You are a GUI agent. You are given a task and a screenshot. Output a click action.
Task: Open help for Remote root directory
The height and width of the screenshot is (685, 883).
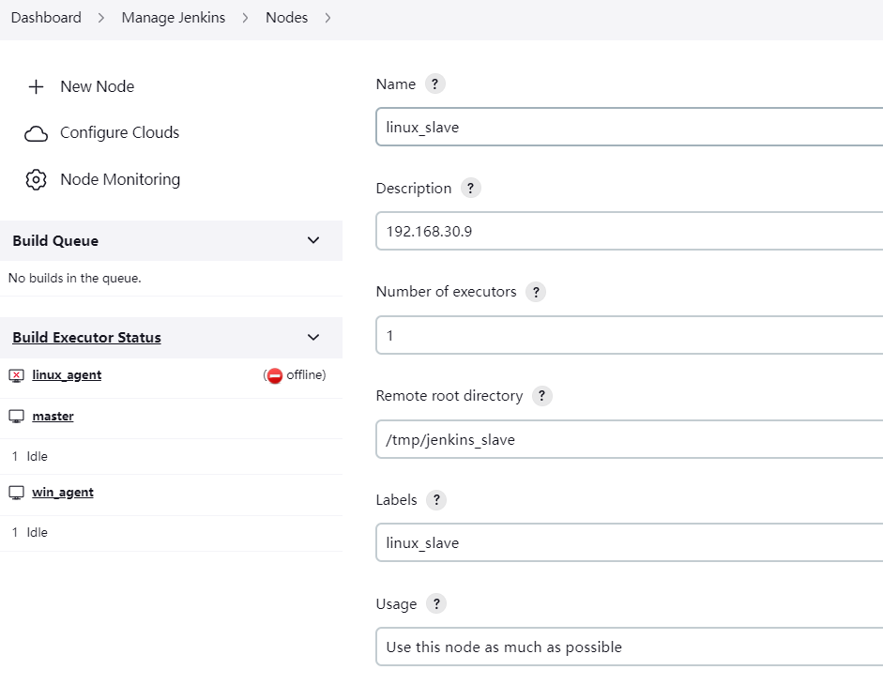pyautogui.click(x=541, y=396)
